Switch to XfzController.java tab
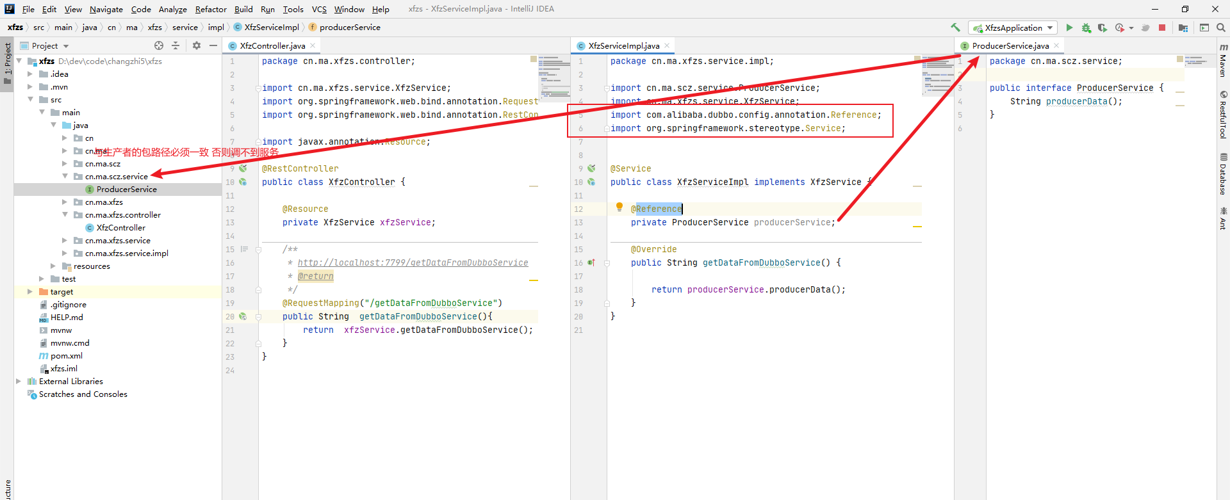The image size is (1230, 500). [272, 45]
